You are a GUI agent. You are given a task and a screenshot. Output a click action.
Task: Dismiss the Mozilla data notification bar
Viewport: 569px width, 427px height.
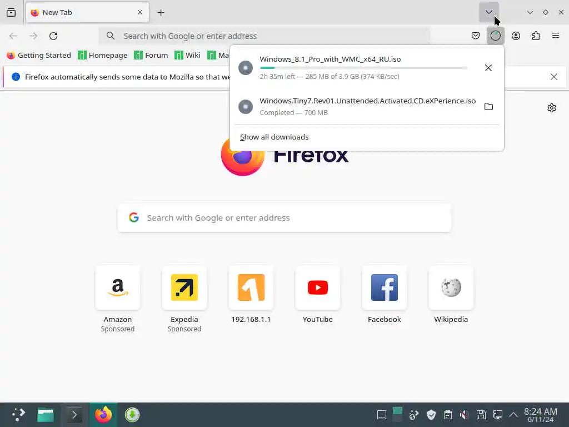[x=553, y=77]
